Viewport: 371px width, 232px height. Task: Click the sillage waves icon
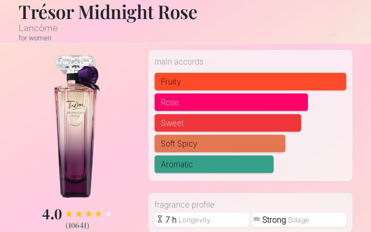[256, 219]
